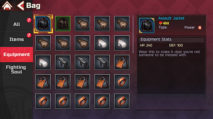
Task: Click the inventory grid scrollbar
Action: tap(133, 34)
